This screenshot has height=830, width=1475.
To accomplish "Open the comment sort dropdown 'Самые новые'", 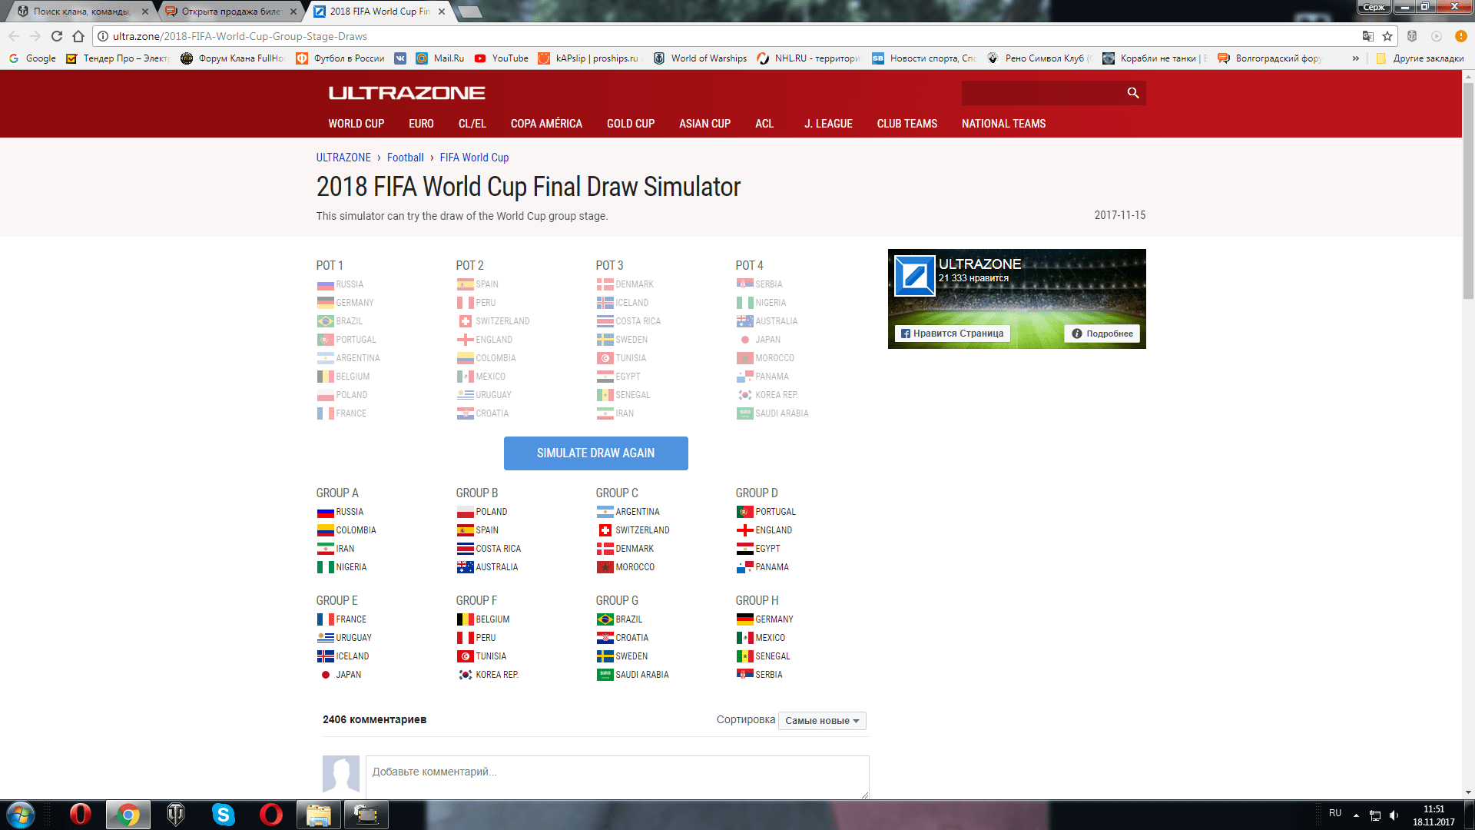I will click(821, 721).
